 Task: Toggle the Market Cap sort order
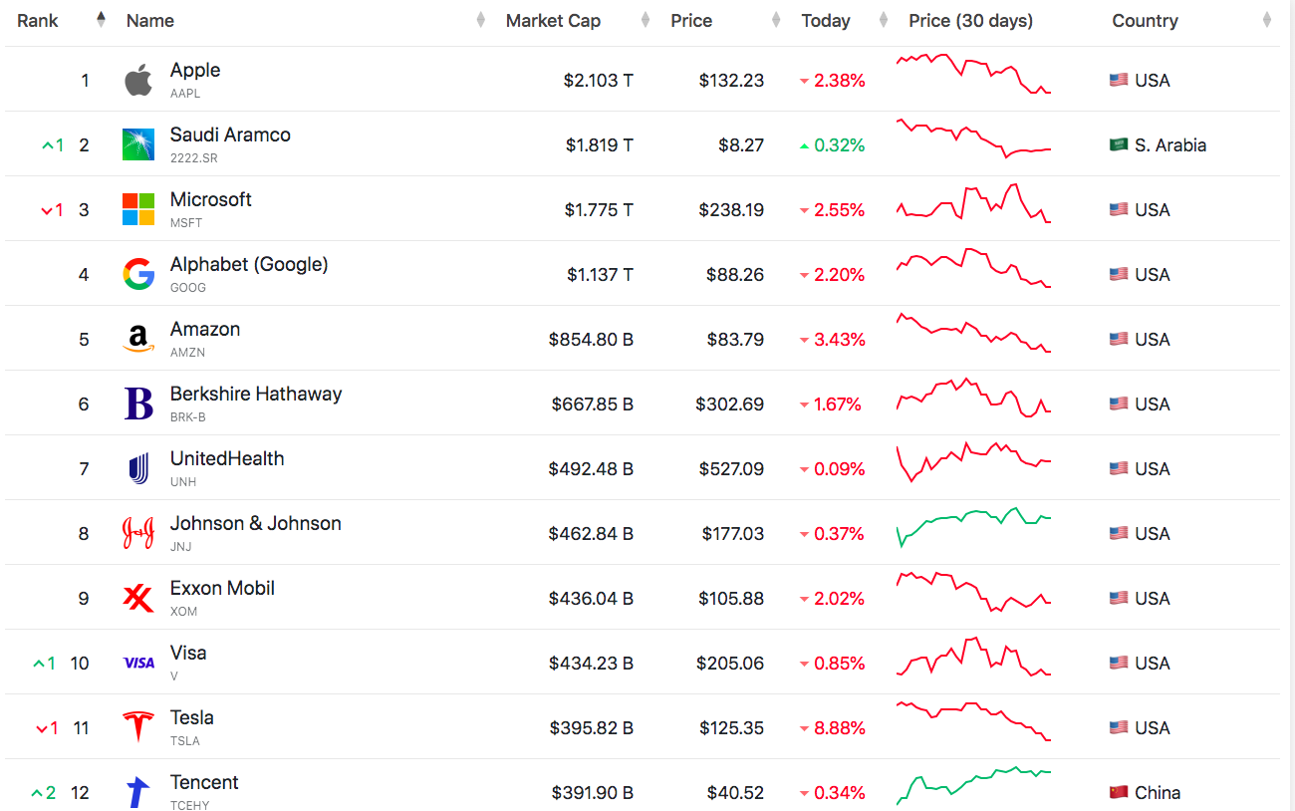(645, 18)
